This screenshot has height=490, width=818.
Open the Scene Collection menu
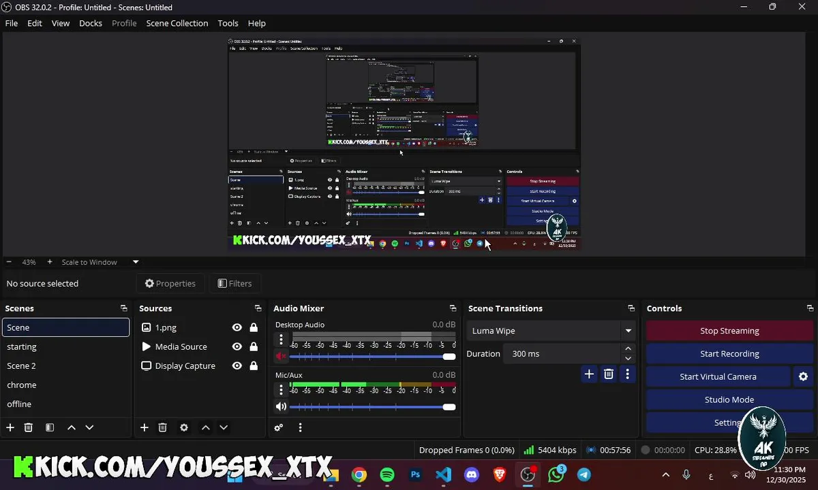coord(177,23)
